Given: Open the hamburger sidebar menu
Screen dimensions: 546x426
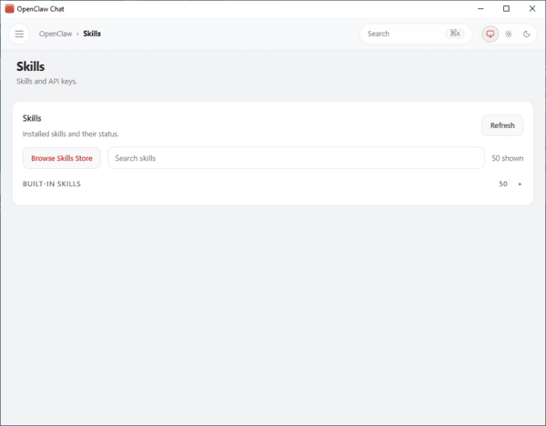Looking at the screenshot, I should pyautogui.click(x=19, y=34).
